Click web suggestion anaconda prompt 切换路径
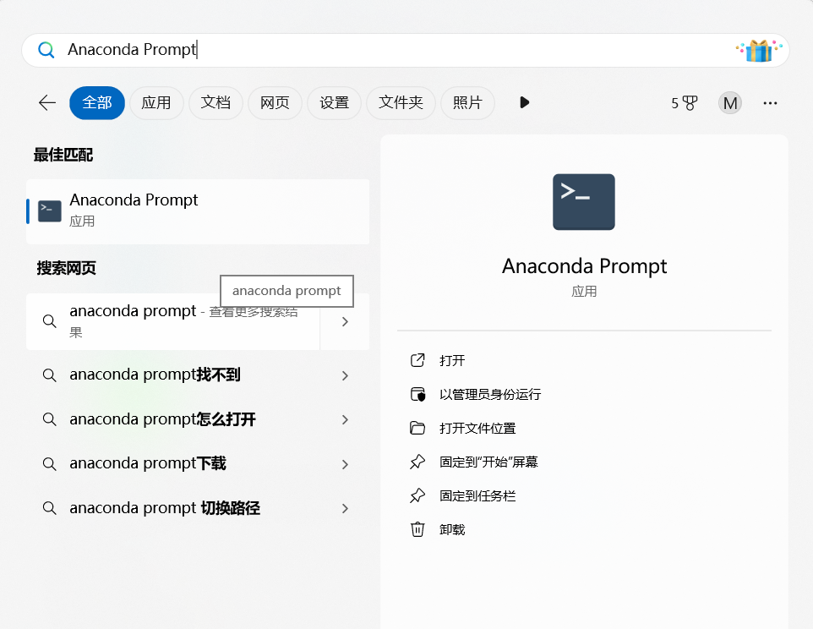 165,507
